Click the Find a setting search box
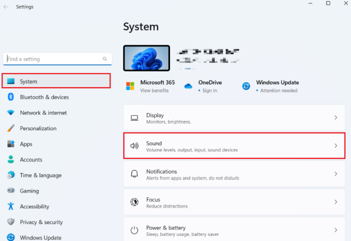Screen dimensions: 351x241 coord(58,59)
